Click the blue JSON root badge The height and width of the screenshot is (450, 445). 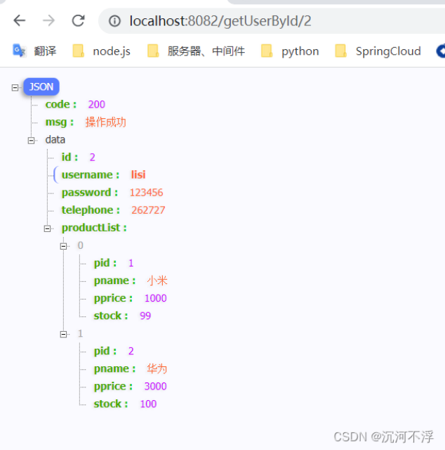click(x=41, y=87)
